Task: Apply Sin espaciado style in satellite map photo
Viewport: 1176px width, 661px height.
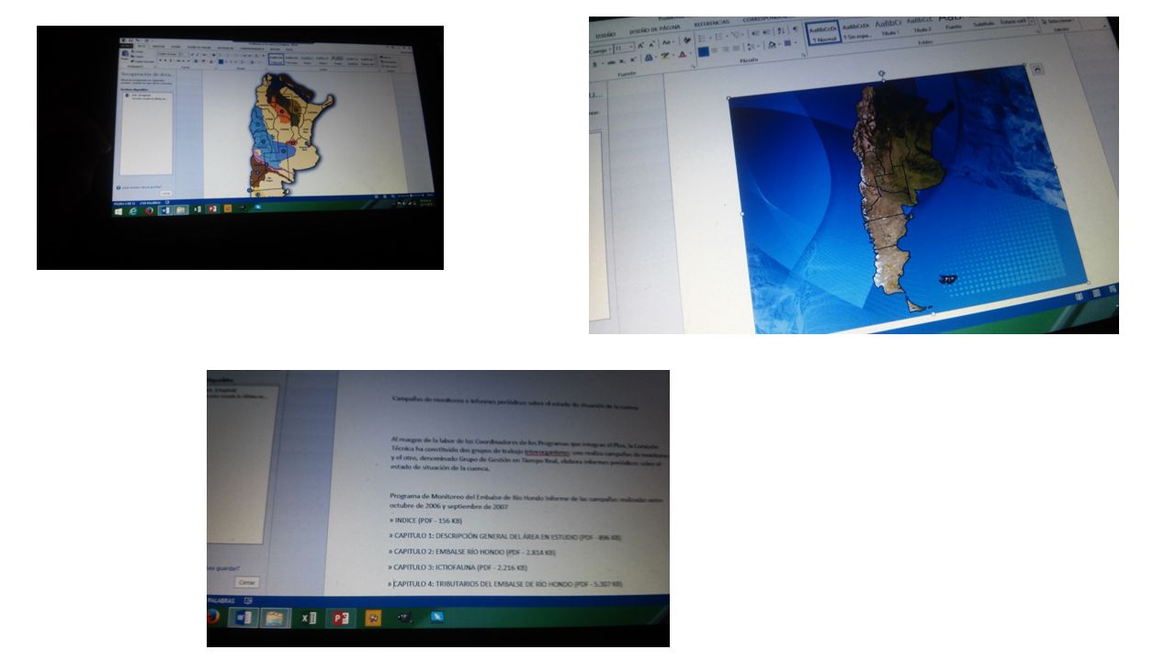Action: 859,29
